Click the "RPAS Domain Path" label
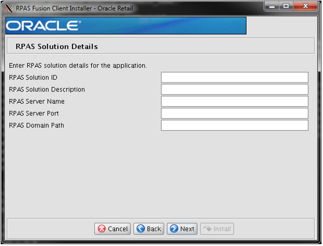The width and height of the screenshot is (323, 246). 37,125
